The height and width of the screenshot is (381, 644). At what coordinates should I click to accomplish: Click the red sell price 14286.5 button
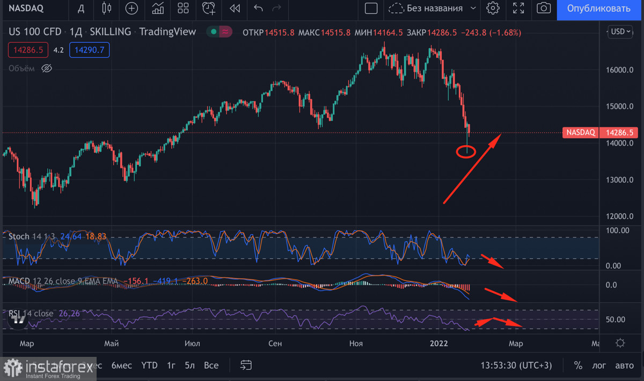click(28, 50)
